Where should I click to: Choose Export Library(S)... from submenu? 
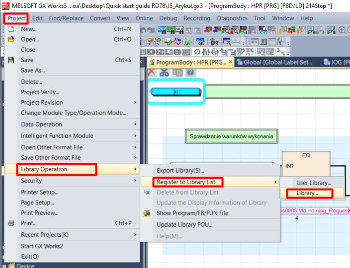point(210,171)
